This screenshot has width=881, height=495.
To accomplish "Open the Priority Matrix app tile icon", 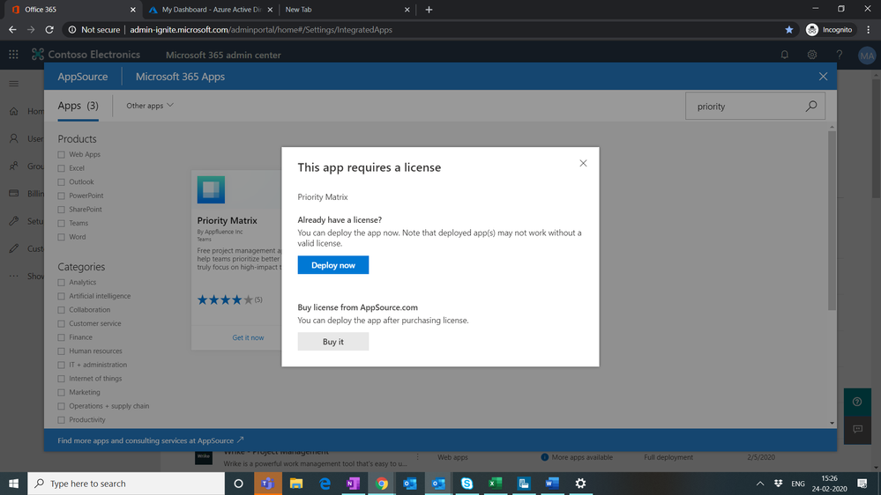I will tap(211, 189).
